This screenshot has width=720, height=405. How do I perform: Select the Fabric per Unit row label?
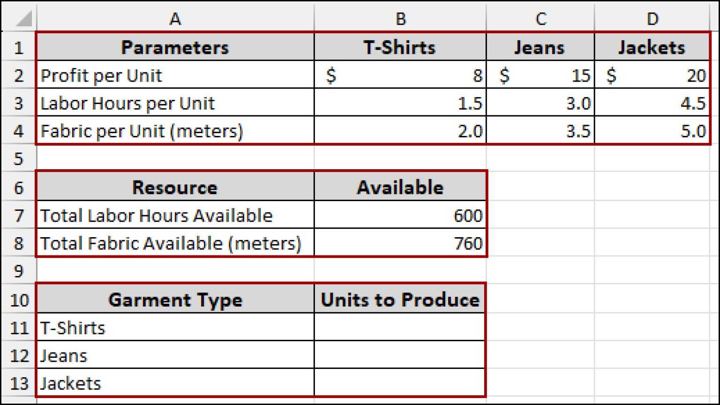(175, 131)
